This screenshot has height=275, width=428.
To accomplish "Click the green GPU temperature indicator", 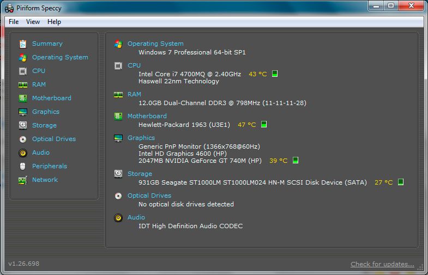I will pyautogui.click(x=296, y=160).
